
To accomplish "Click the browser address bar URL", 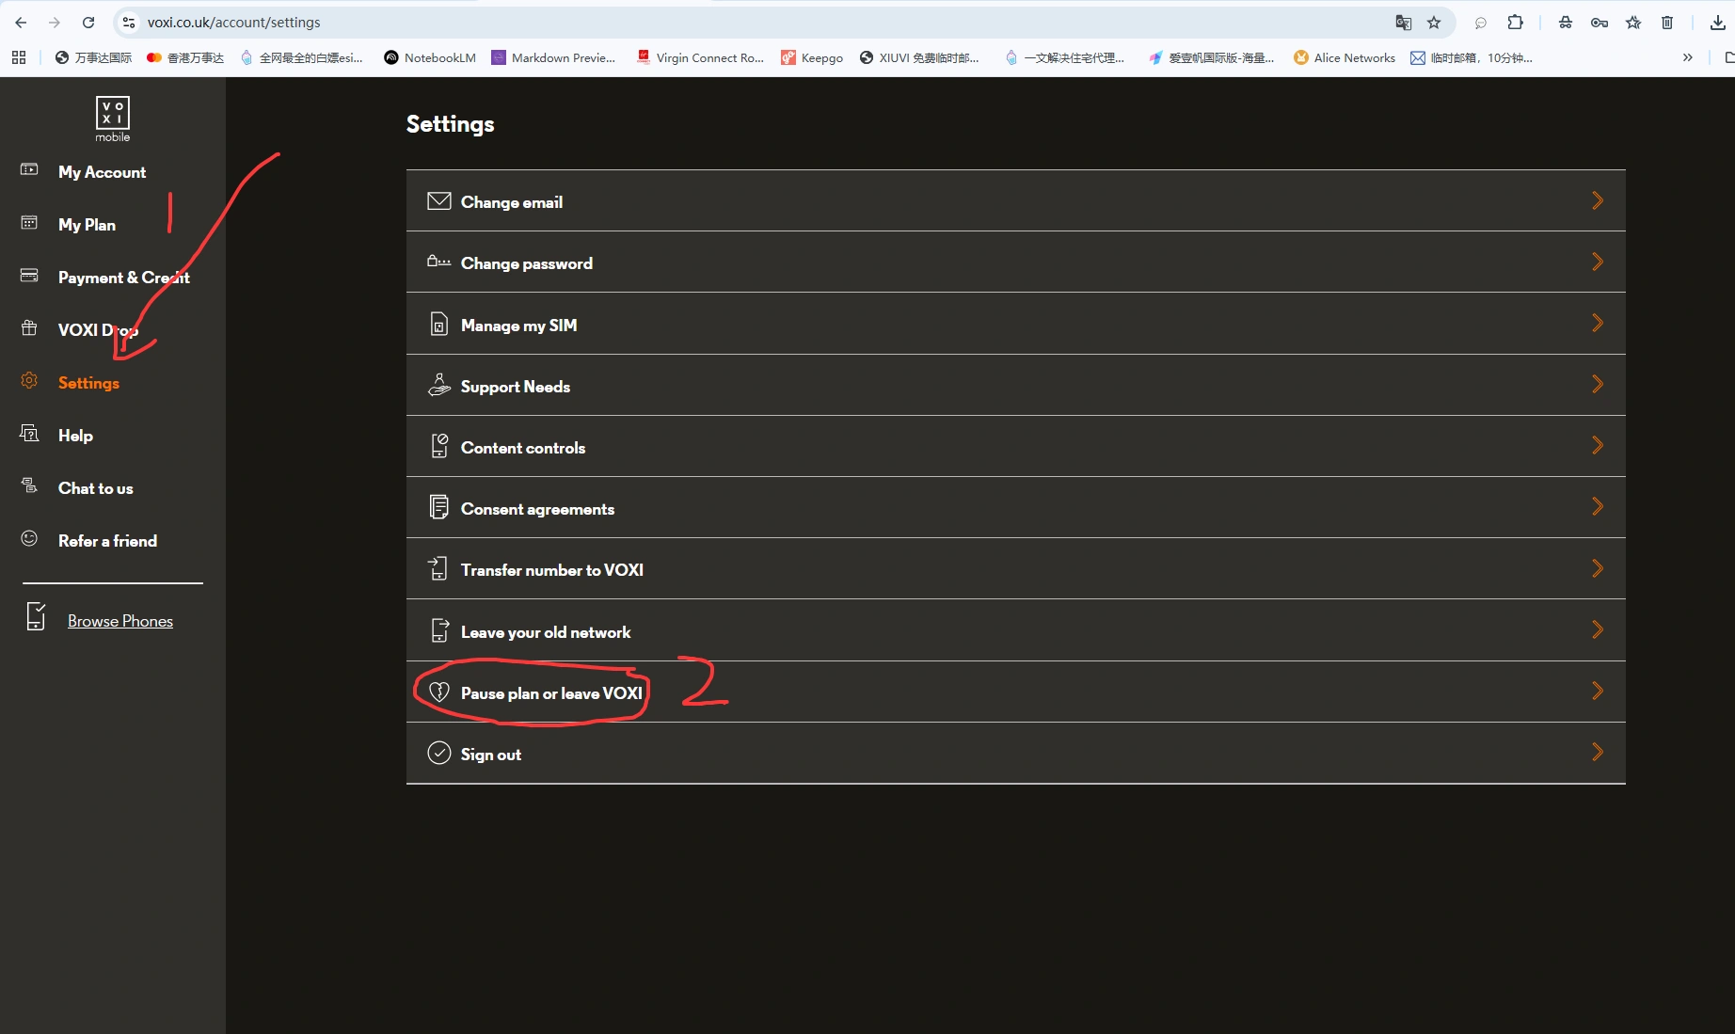I will (233, 23).
